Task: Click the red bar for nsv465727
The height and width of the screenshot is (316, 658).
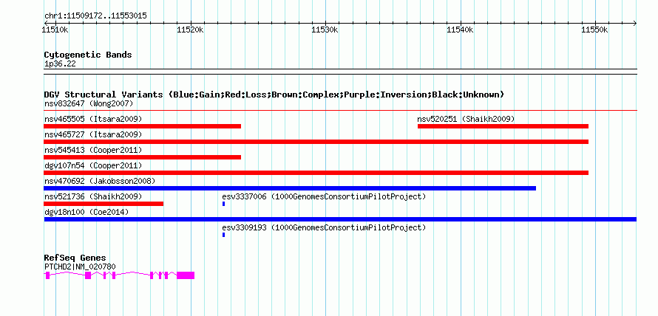Action: tap(316, 142)
